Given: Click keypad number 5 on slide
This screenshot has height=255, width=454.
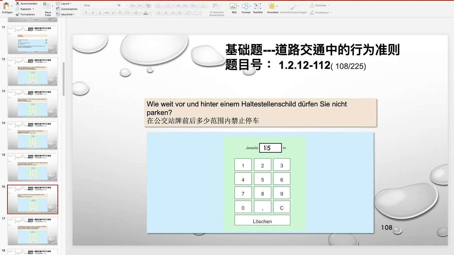Looking at the screenshot, I should coord(262,179).
